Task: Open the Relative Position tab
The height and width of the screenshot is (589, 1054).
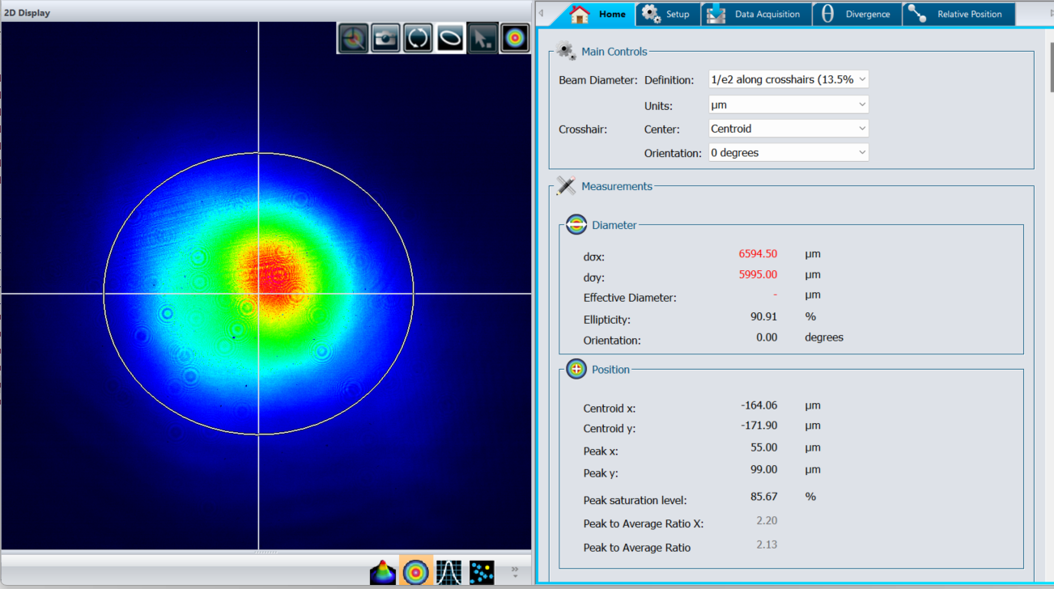Action: point(958,15)
